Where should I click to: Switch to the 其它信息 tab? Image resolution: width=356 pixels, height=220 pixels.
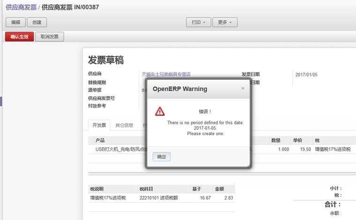[x=125, y=125]
